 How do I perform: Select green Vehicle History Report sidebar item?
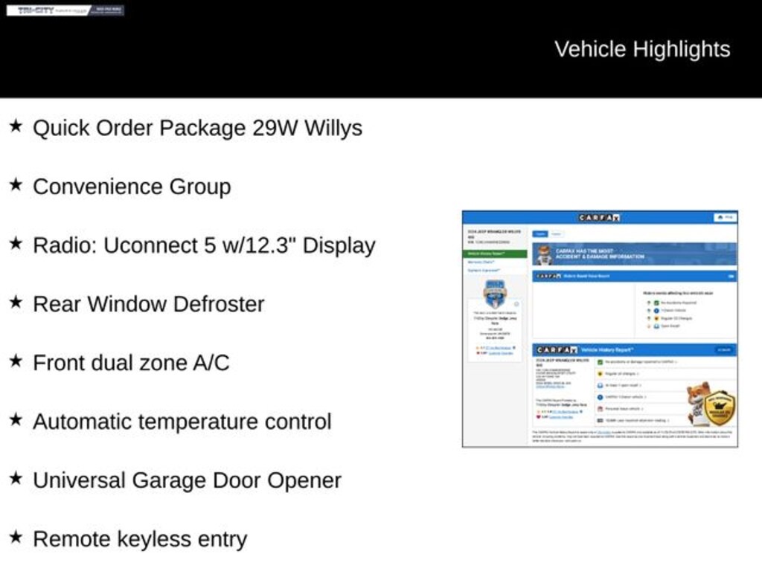pyautogui.click(x=497, y=254)
